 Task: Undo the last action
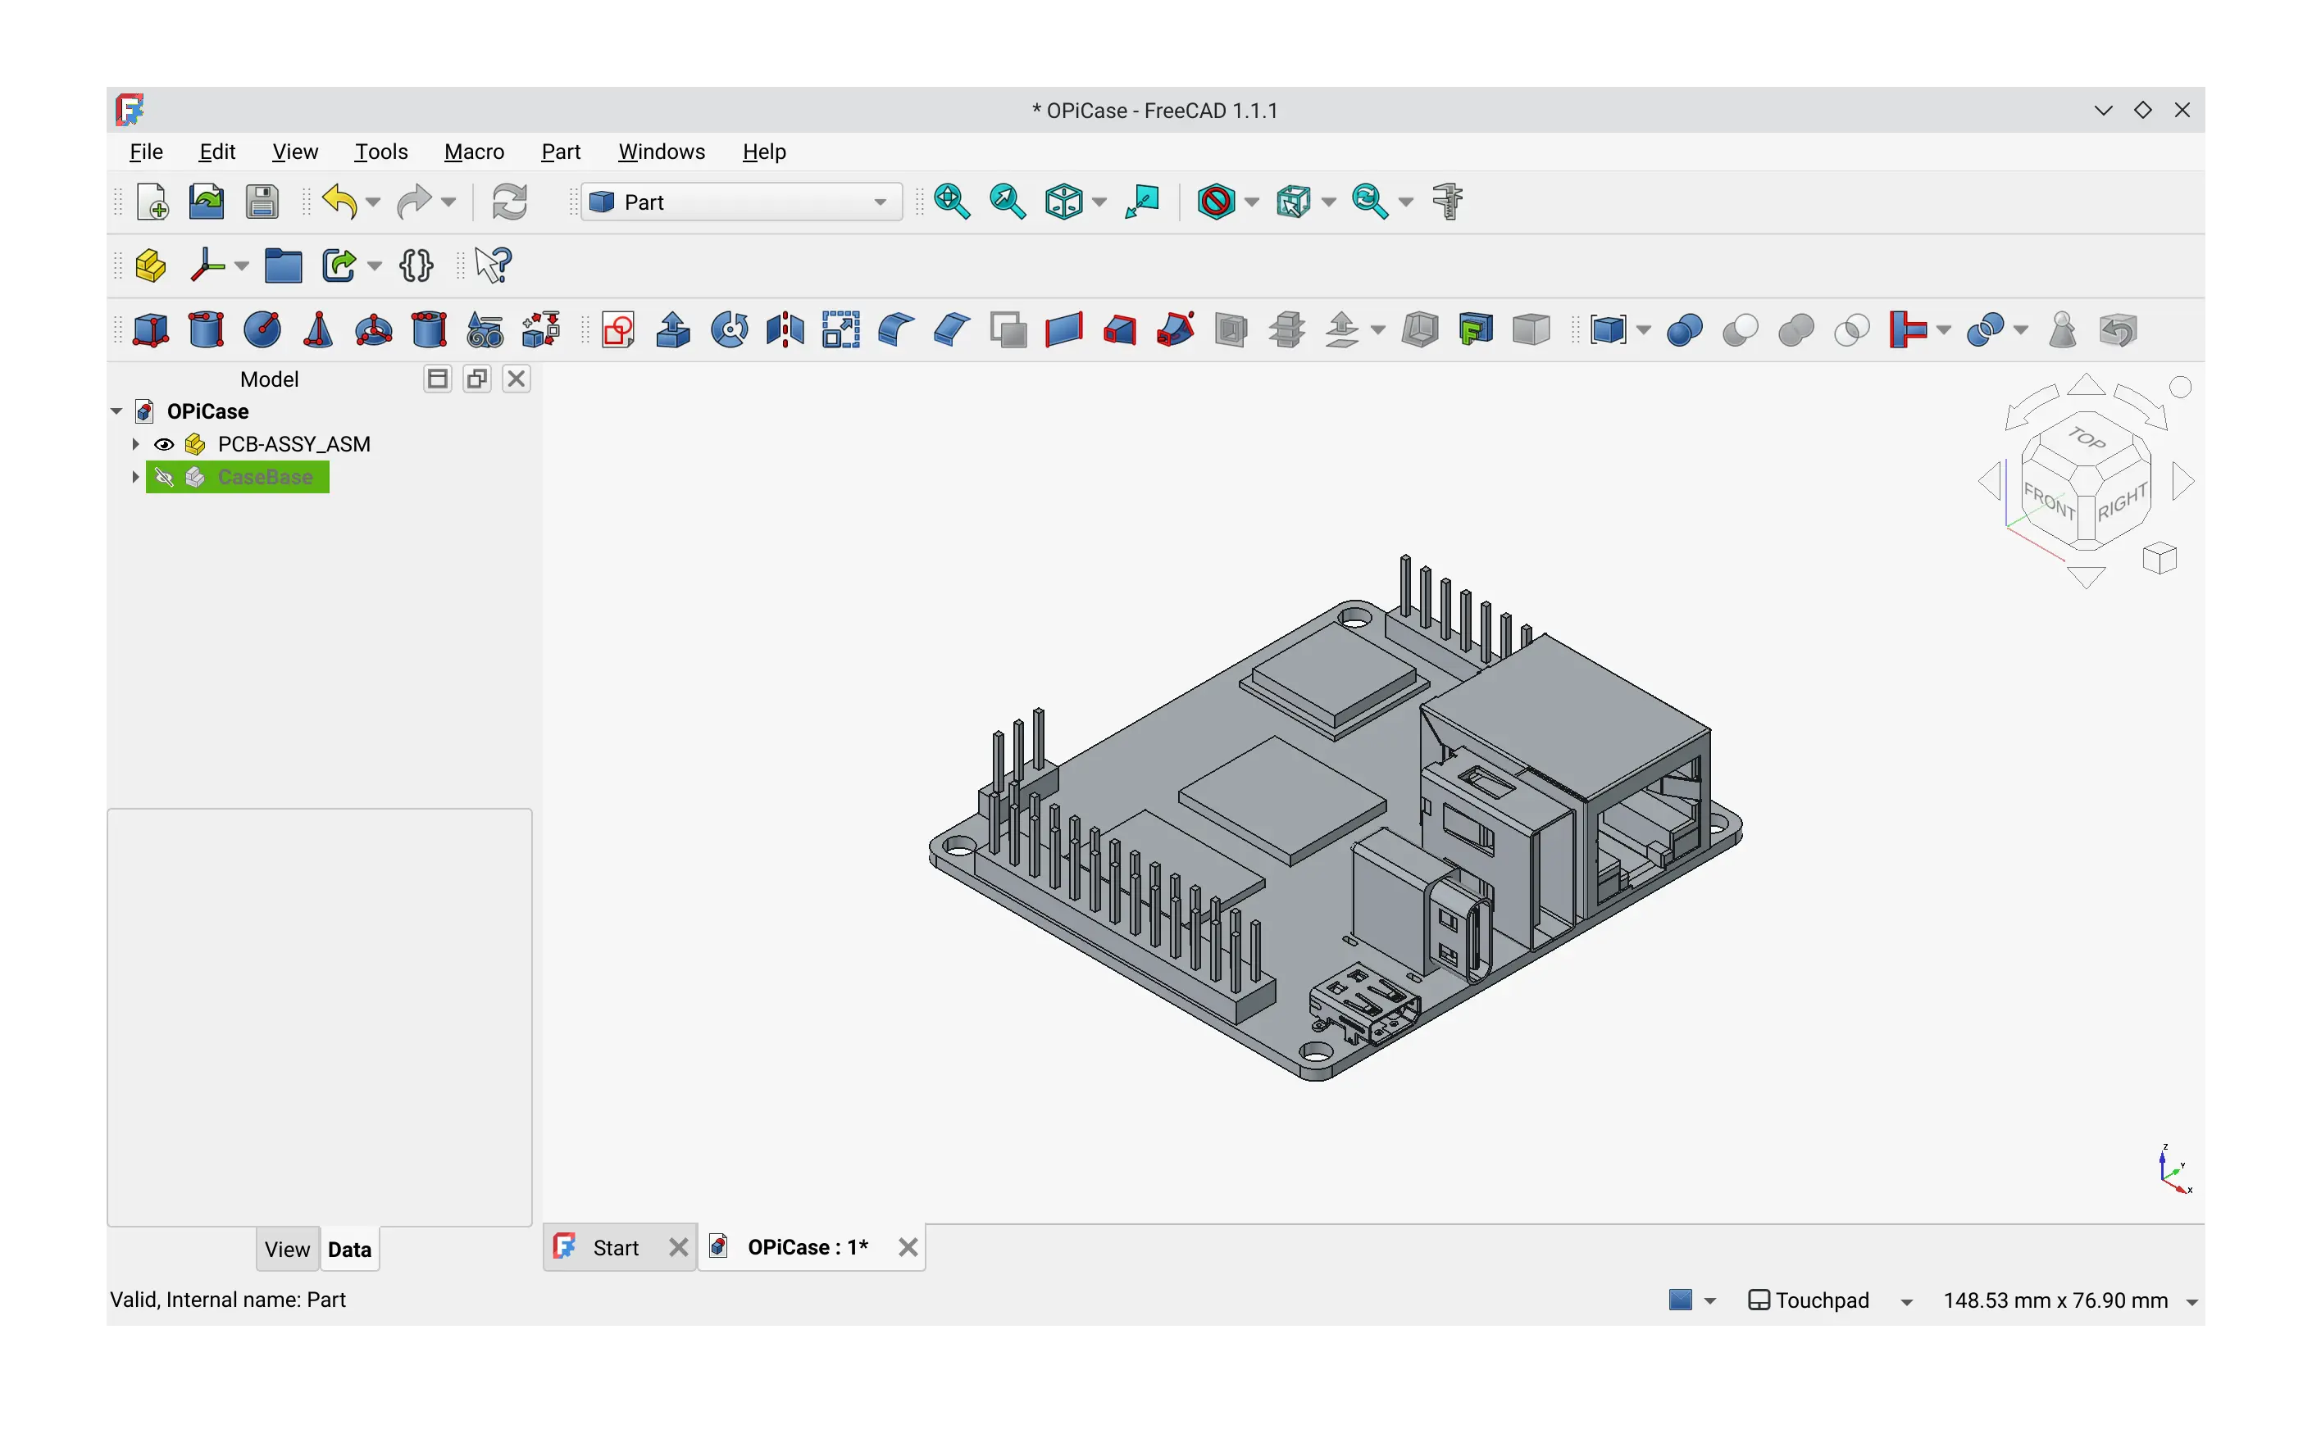click(x=339, y=202)
